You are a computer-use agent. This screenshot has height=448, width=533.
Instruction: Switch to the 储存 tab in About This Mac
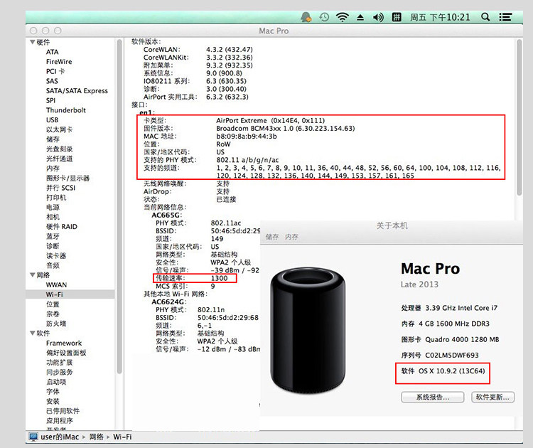[x=272, y=237]
